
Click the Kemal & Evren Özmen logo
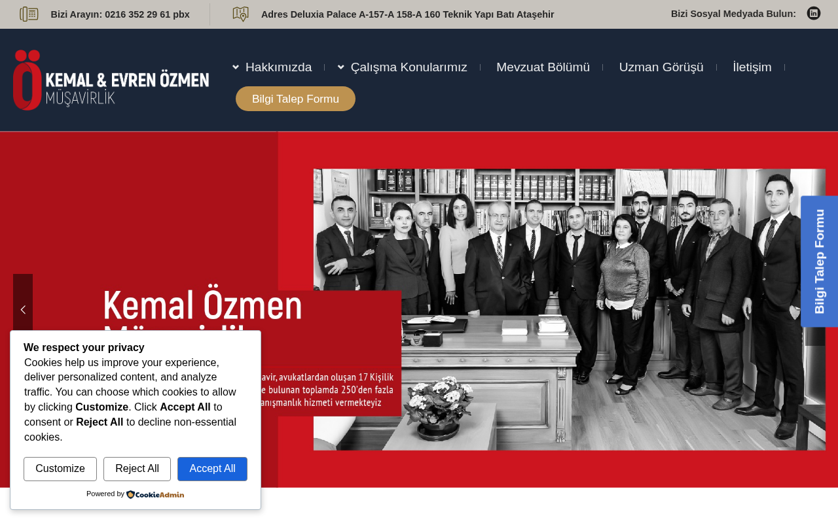[x=111, y=80]
